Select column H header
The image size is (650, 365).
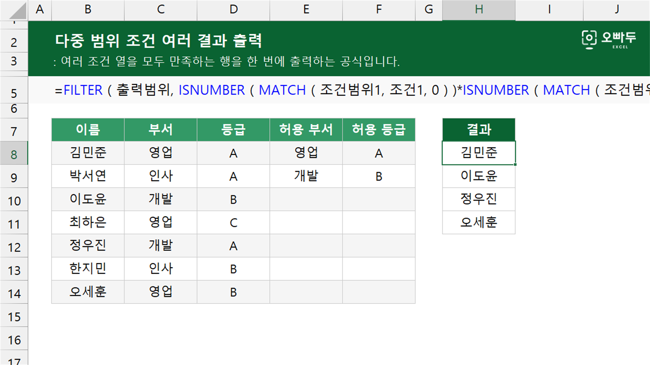(479, 9)
